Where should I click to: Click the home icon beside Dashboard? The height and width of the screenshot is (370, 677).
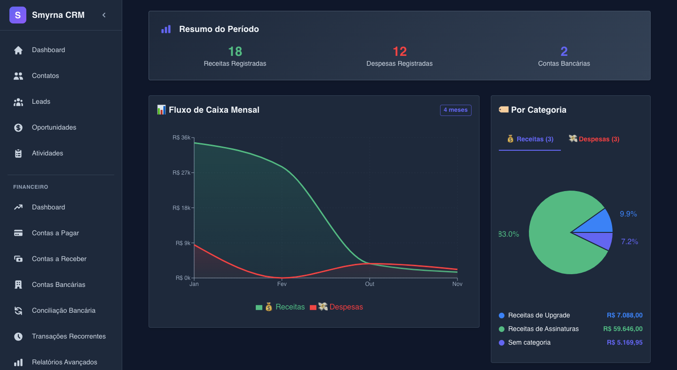pyautogui.click(x=18, y=50)
